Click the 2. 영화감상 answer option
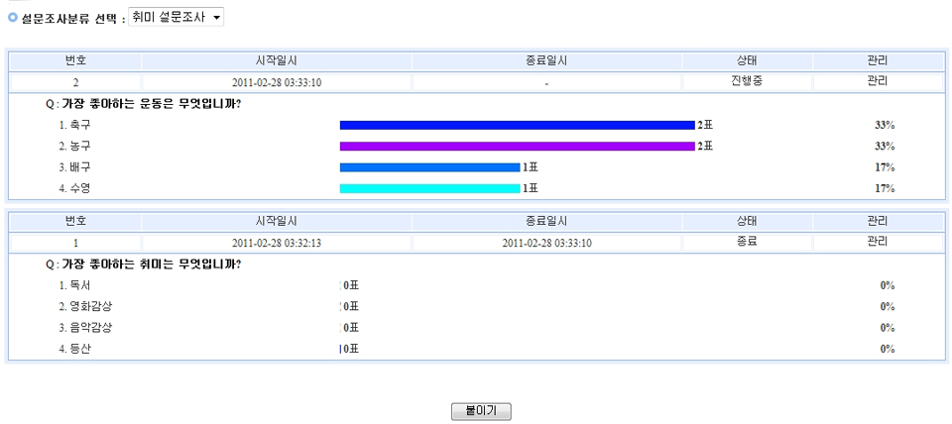952x424 pixels. (x=85, y=306)
